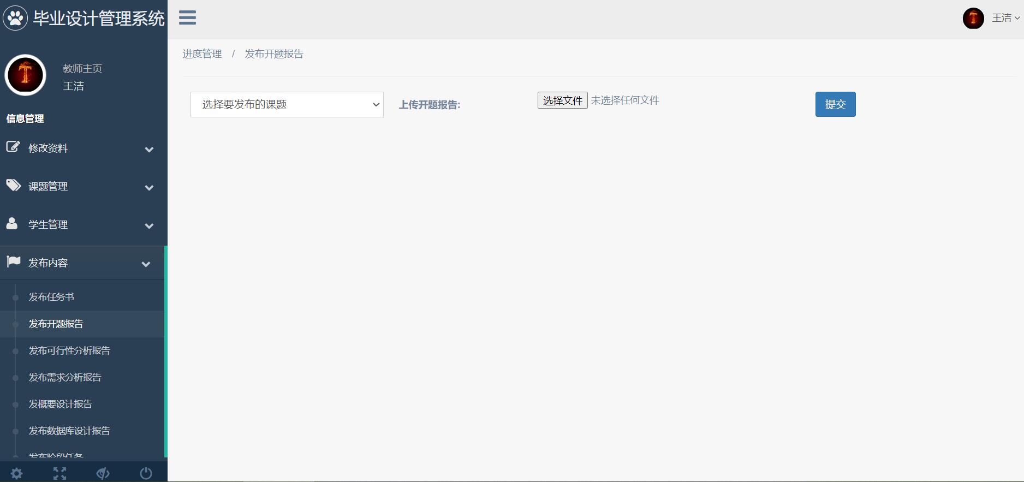Click the 发布内容 flag icon

[13, 261]
